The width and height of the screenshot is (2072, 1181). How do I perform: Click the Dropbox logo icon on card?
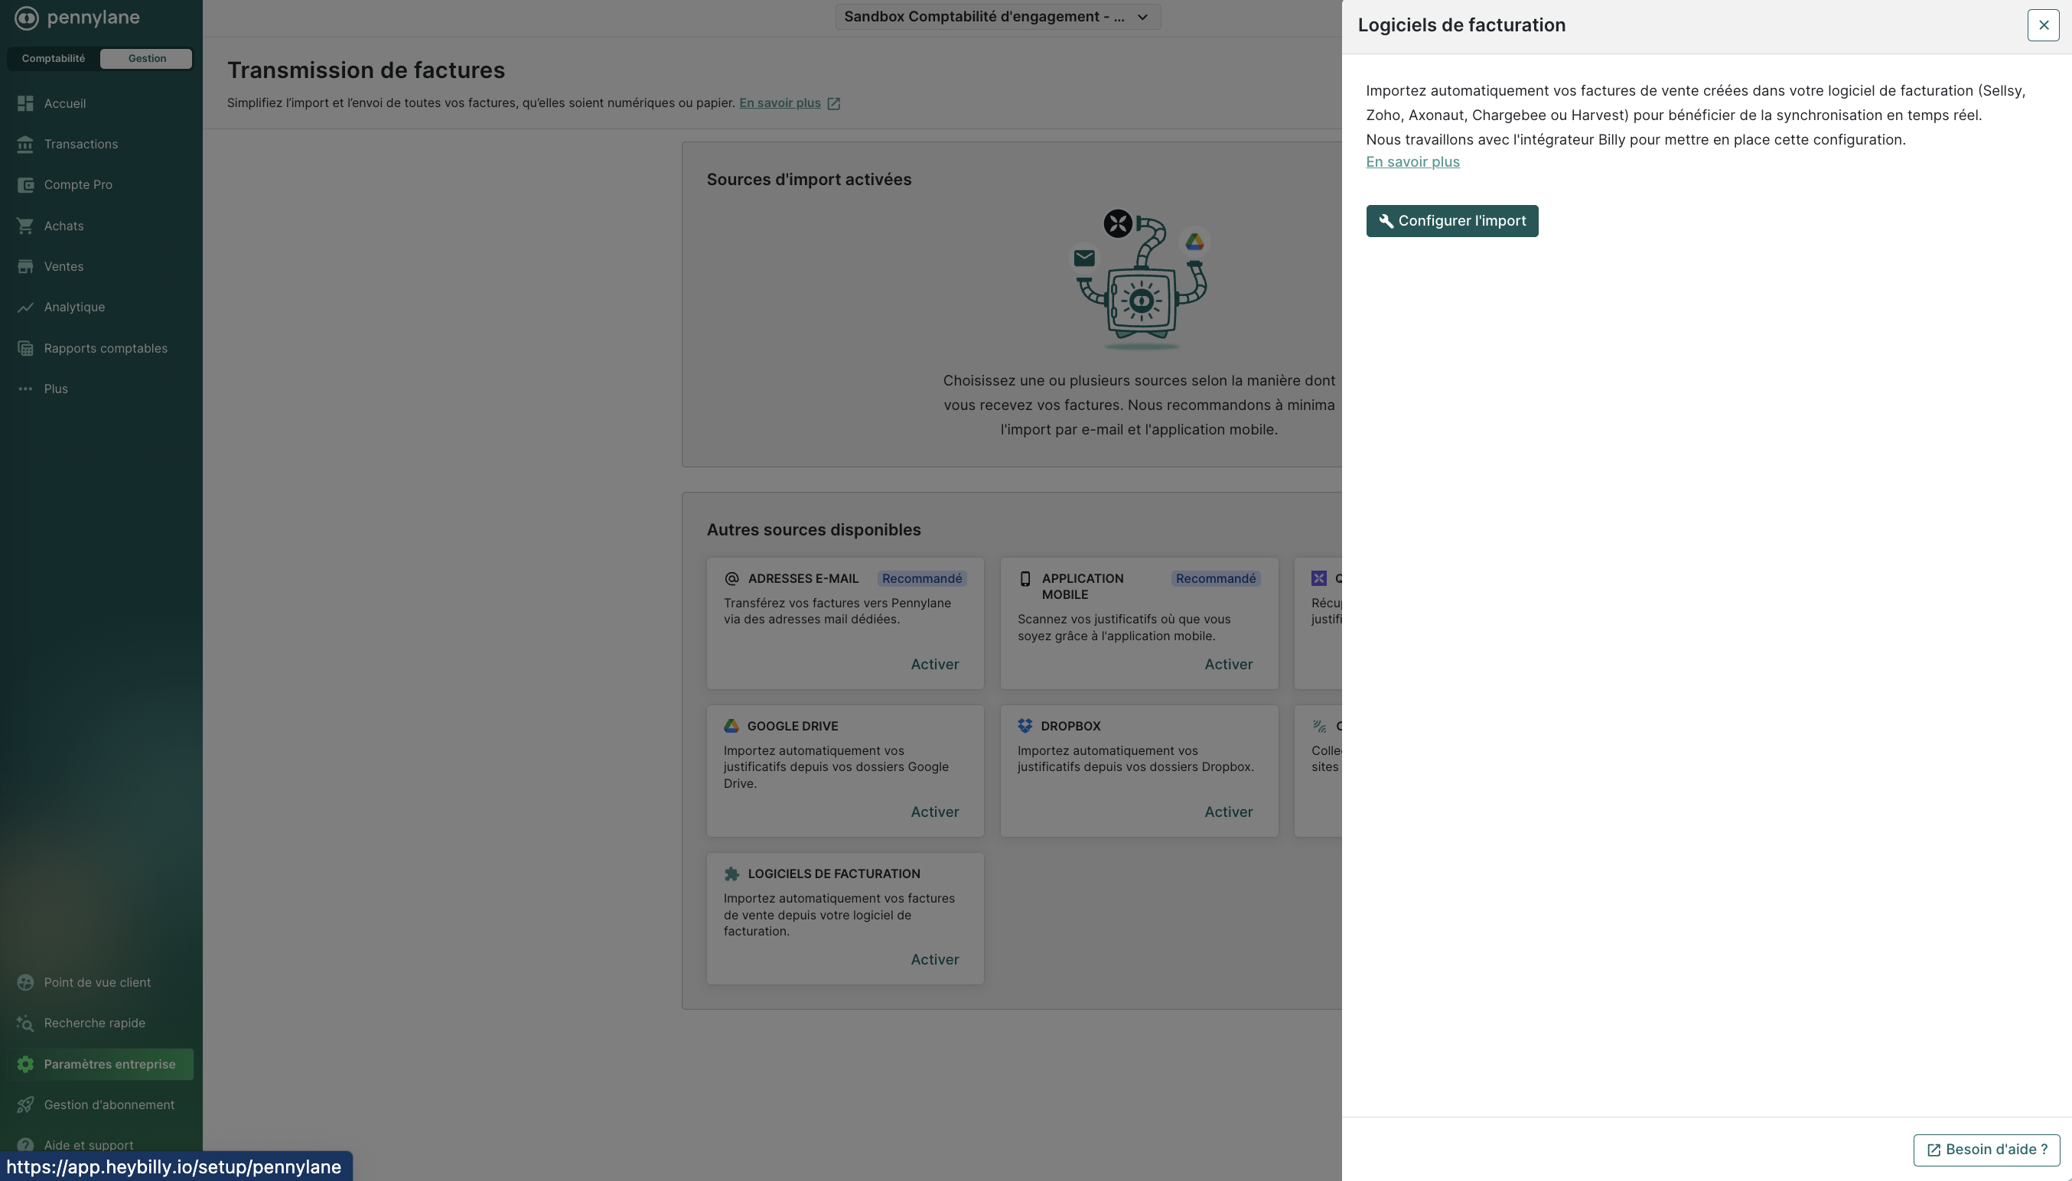[x=1025, y=726]
